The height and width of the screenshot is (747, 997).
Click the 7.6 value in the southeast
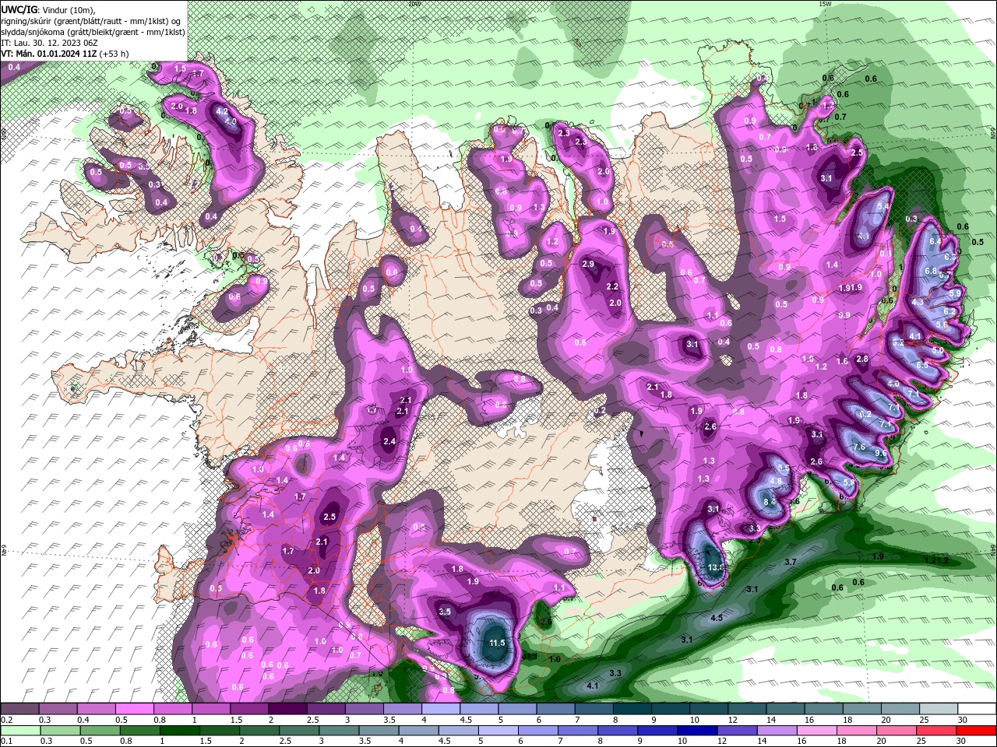(858, 447)
